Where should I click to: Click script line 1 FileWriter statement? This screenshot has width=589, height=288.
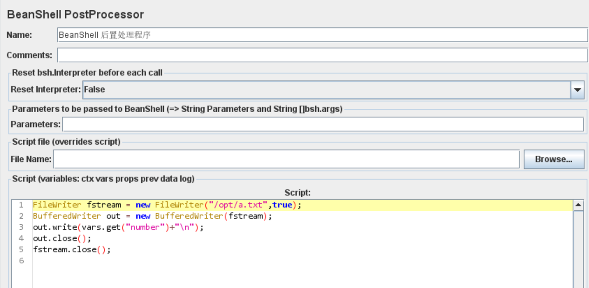tap(167, 205)
